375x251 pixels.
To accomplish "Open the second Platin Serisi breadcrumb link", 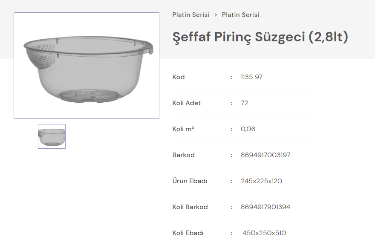I will click(240, 15).
